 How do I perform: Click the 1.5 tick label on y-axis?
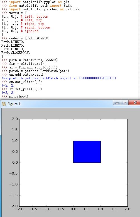point(15,130)
